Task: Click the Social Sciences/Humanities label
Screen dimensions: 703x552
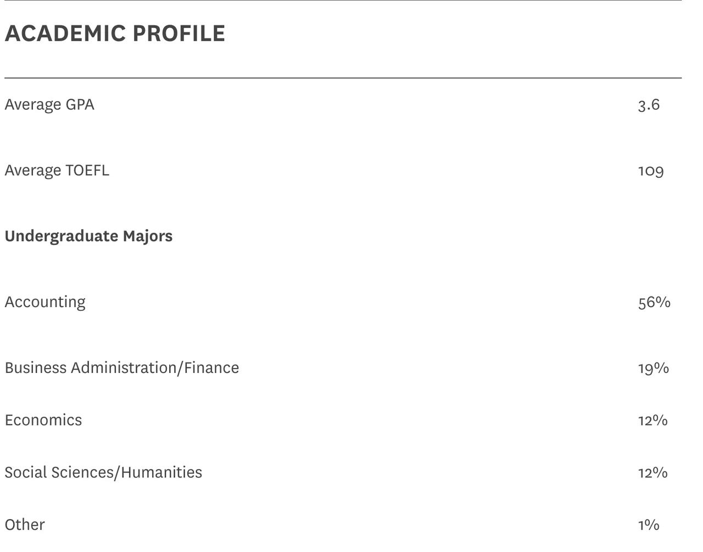Action: pyautogui.click(x=103, y=472)
